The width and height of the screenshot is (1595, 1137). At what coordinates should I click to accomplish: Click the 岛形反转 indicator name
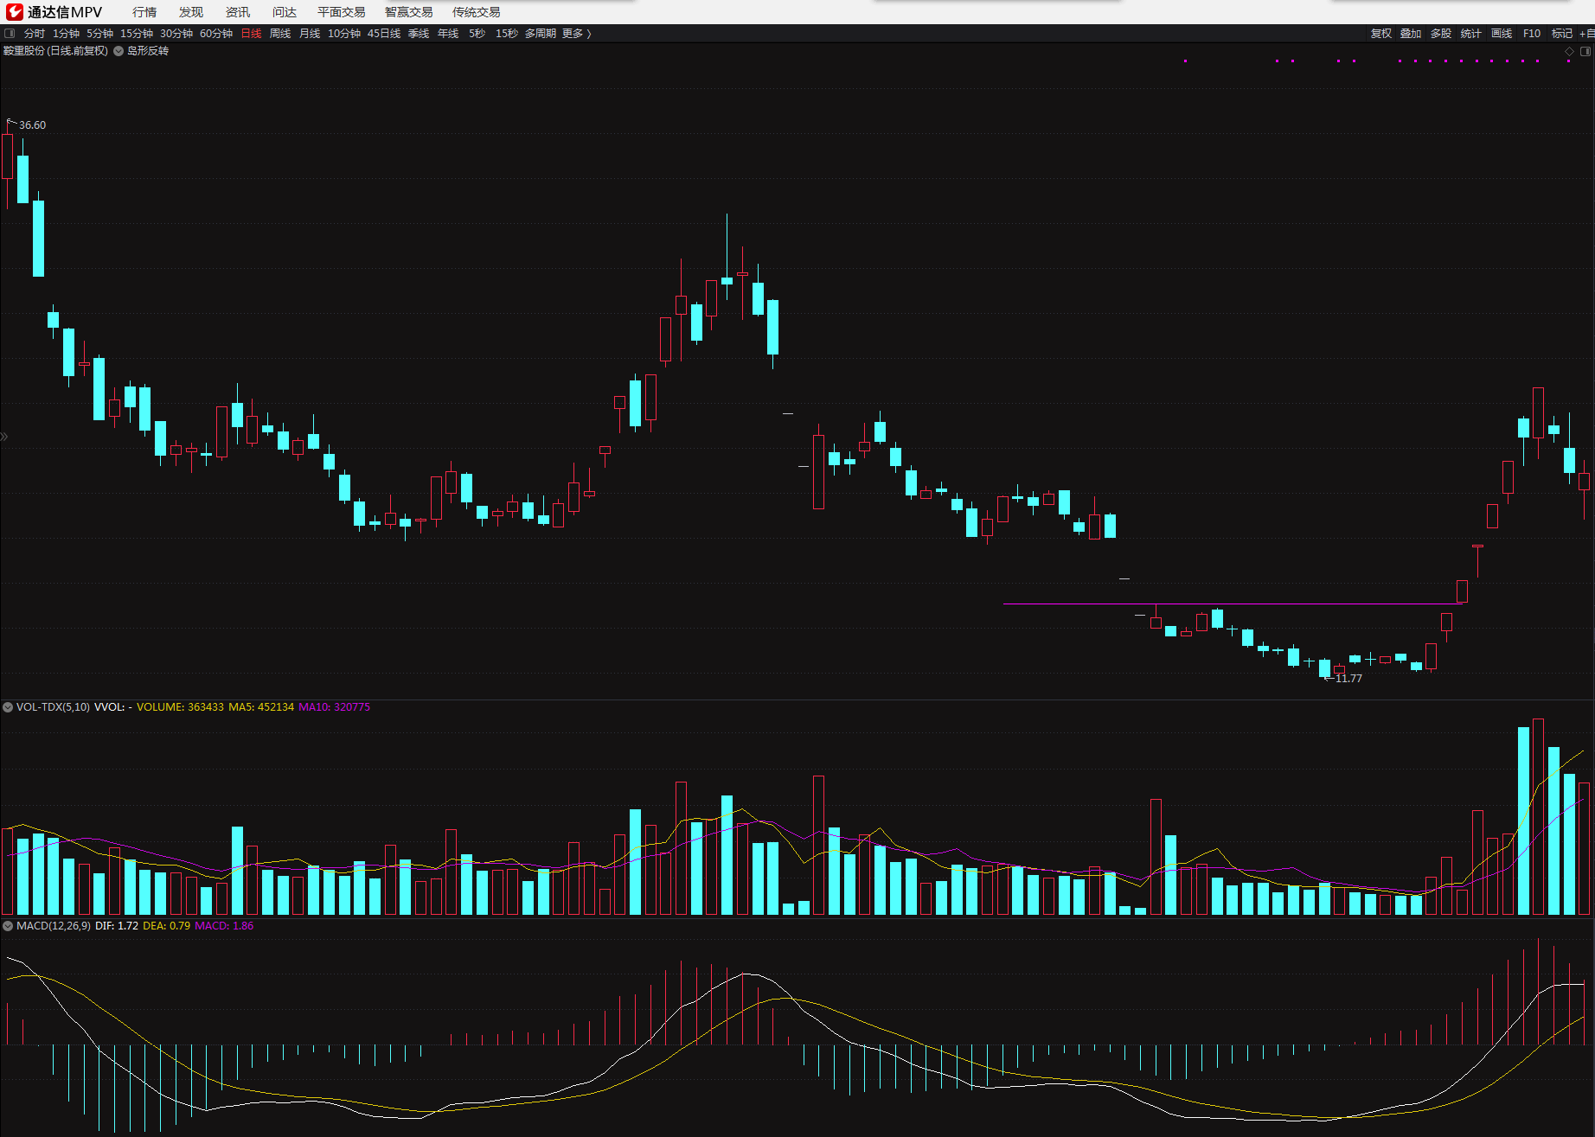pyautogui.click(x=148, y=51)
